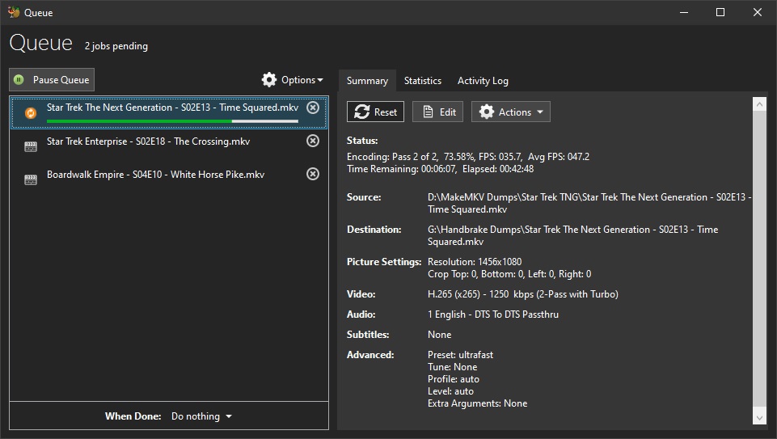
Task: Open the Activity Log tab
Action: click(x=483, y=81)
